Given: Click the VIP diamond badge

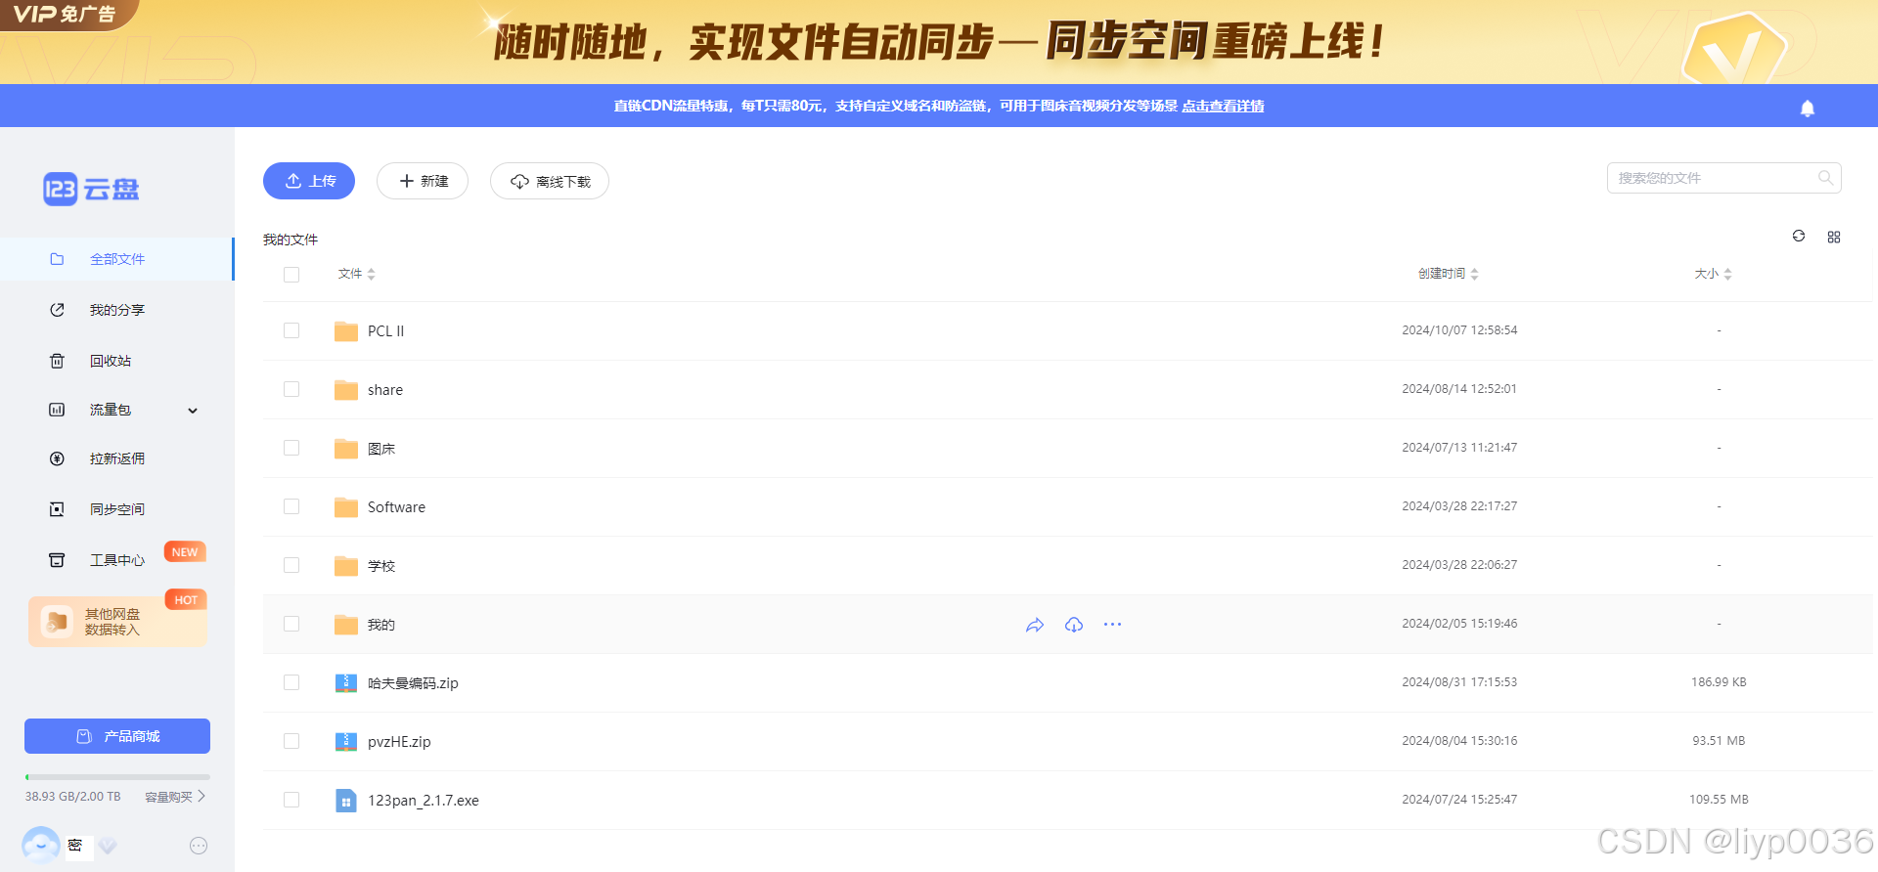Looking at the screenshot, I should pyautogui.click(x=108, y=846).
